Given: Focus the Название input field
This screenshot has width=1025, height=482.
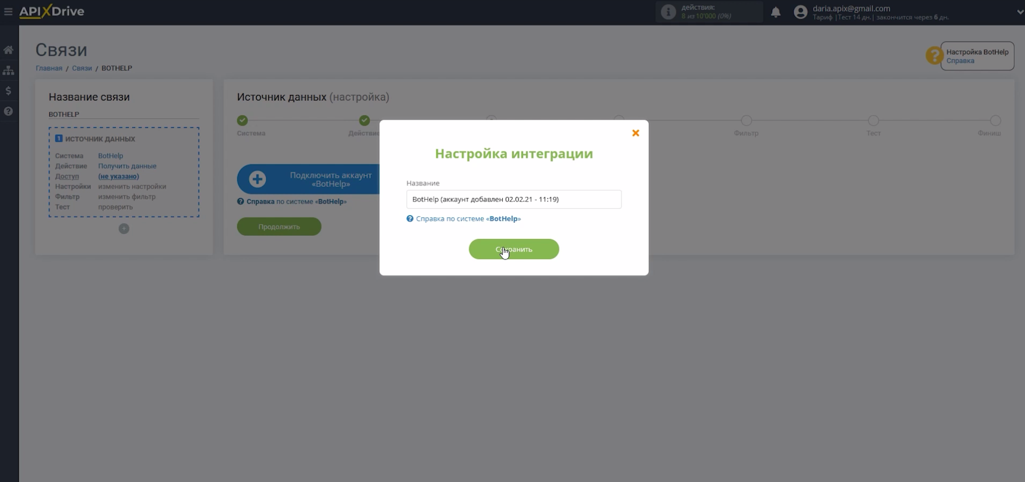Looking at the screenshot, I should click(x=514, y=199).
